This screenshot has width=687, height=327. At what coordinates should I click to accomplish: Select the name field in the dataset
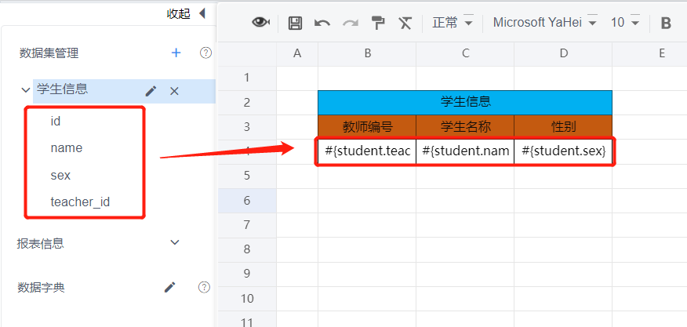pos(66,148)
